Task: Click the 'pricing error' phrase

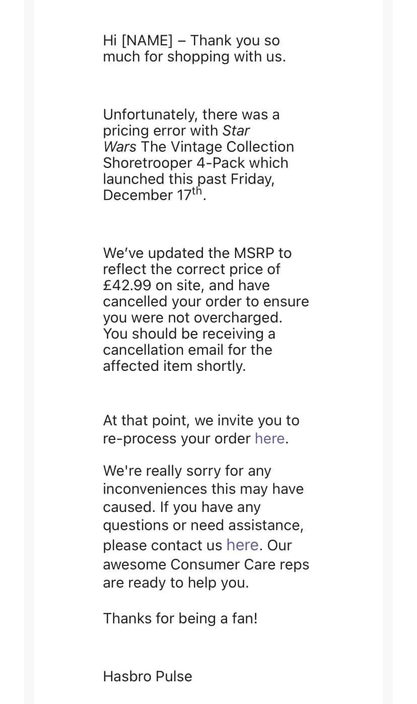Action: (x=145, y=131)
